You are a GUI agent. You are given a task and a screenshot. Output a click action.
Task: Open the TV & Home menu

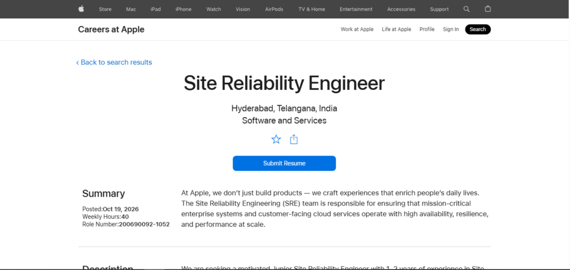pos(312,9)
